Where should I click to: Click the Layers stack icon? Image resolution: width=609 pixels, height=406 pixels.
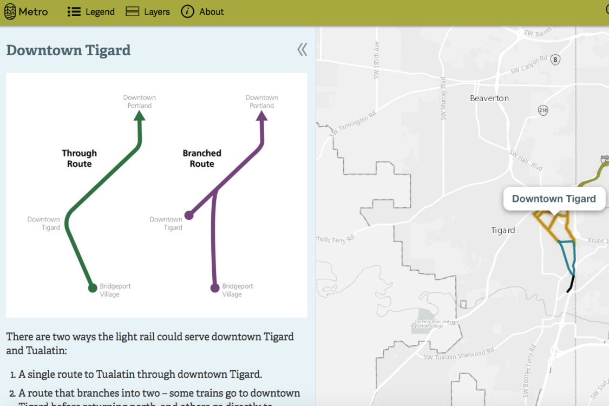[133, 12]
